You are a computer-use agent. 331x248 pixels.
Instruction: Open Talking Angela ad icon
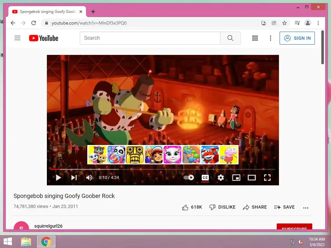click(172, 155)
